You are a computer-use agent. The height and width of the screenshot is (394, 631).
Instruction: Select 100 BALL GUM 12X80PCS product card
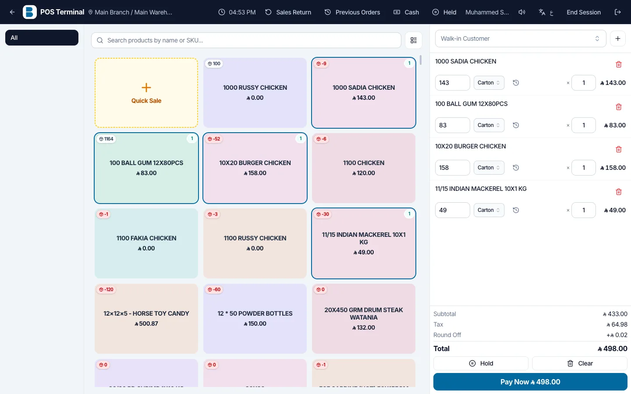pyautogui.click(x=146, y=168)
